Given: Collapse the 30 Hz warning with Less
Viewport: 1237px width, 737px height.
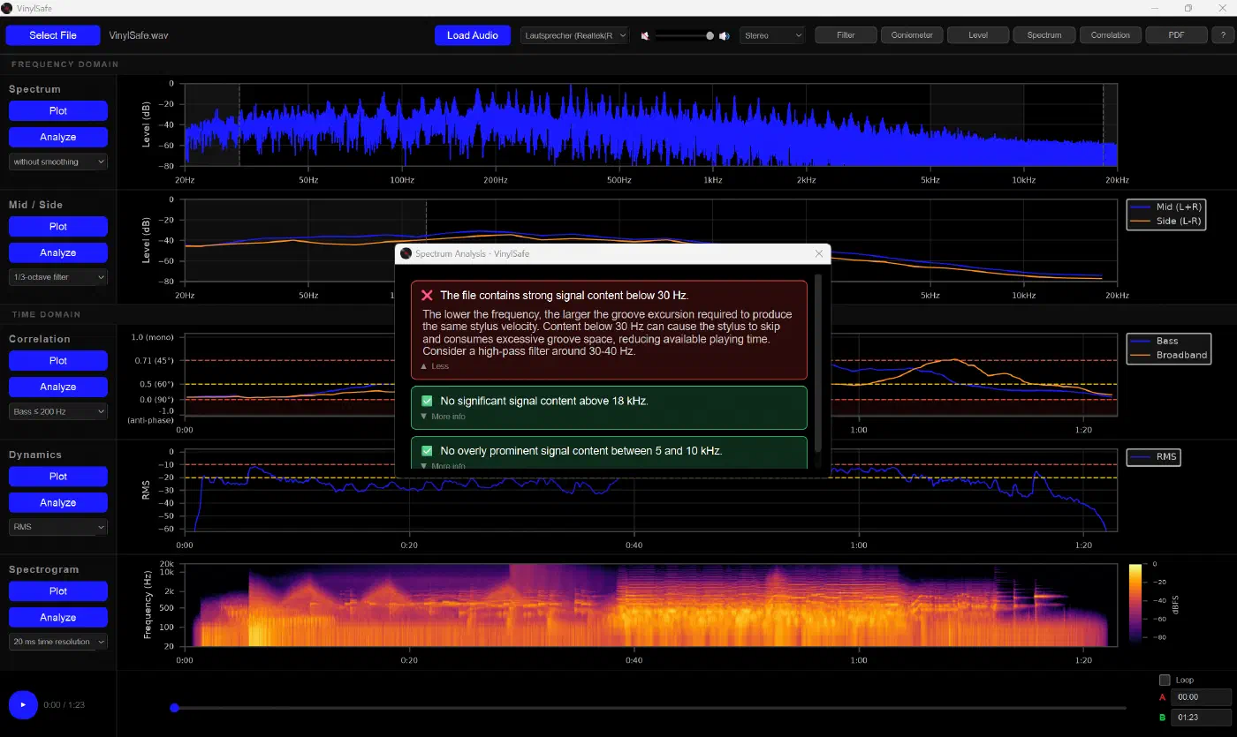Looking at the screenshot, I should [435, 366].
